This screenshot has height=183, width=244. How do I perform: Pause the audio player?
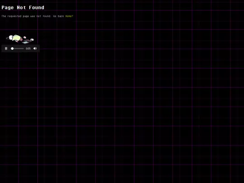pyautogui.click(x=6, y=48)
